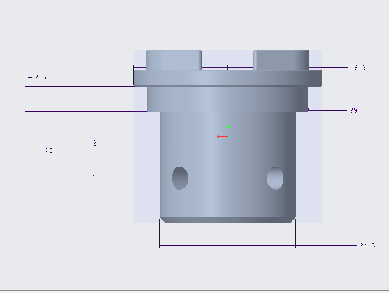Select the 24.5 dimension annotation
Screen dimensions: 389x293
pyautogui.click(x=366, y=246)
